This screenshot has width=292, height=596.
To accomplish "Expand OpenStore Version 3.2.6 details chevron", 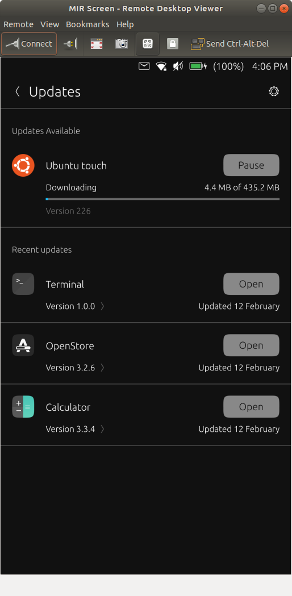I will coord(102,368).
